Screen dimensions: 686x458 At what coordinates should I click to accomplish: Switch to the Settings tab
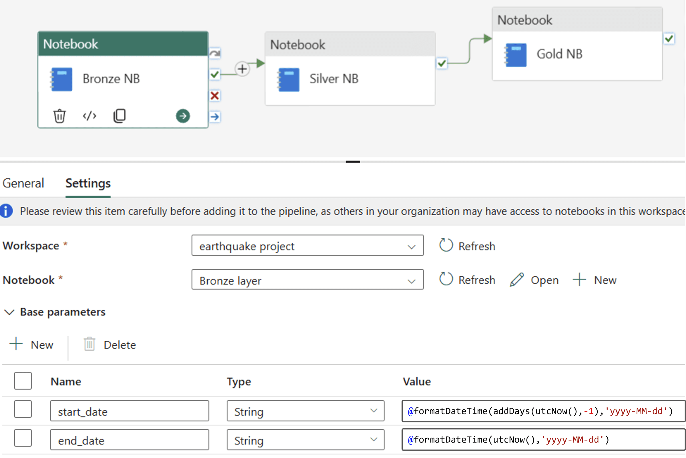click(88, 183)
